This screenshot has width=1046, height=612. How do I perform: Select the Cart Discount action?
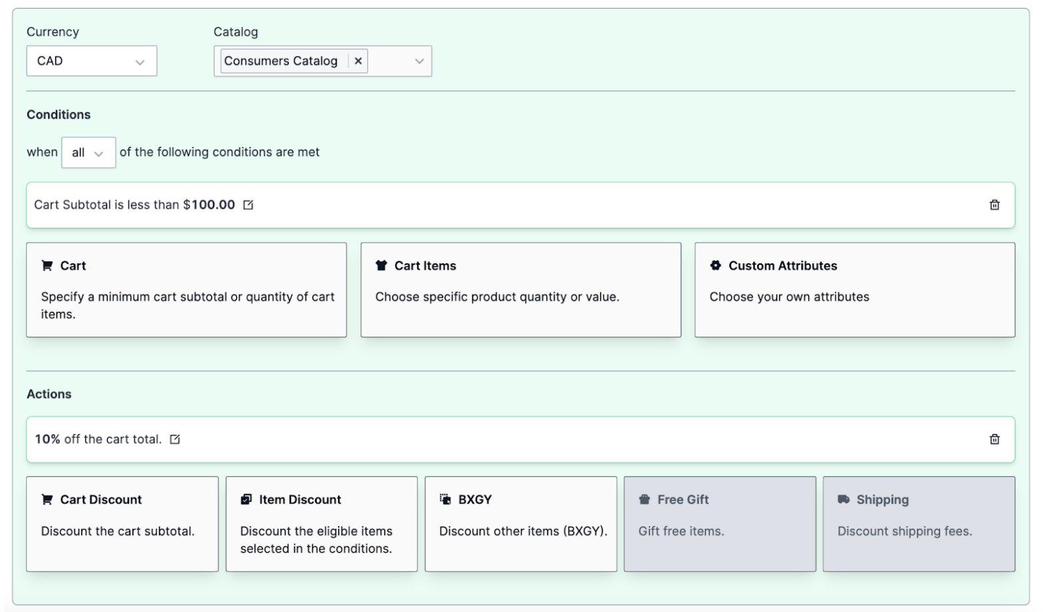point(122,524)
